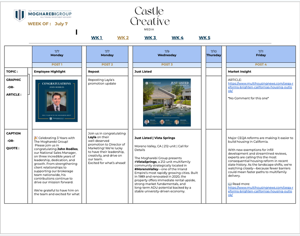Click the 7/10 Thursday column header
Screen dimensions: 300x236
214,54
